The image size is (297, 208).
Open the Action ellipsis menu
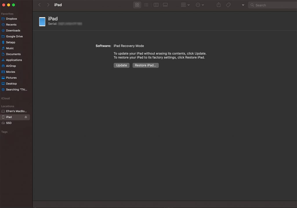tap(200, 5)
